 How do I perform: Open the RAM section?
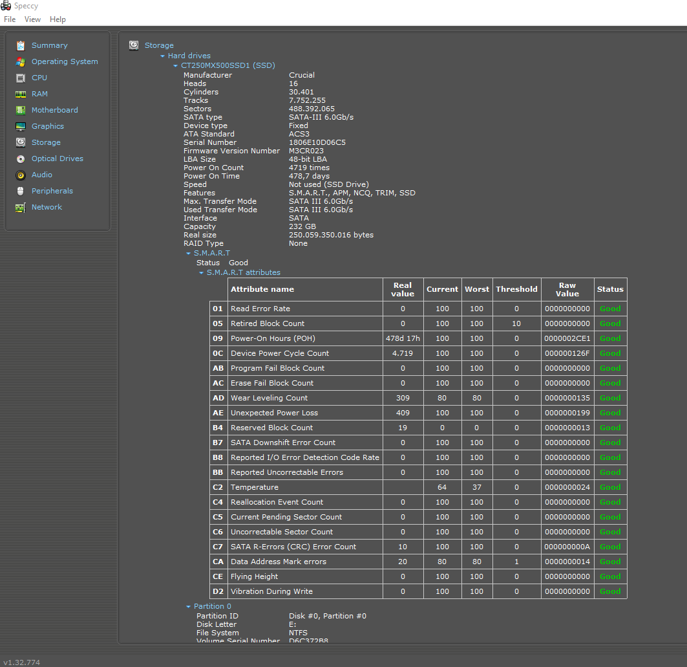(x=39, y=94)
